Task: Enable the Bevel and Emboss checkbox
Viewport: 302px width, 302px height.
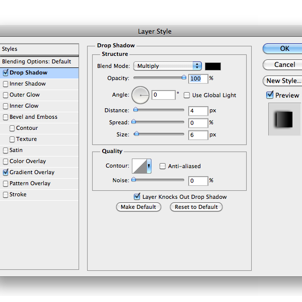Action: [6, 117]
